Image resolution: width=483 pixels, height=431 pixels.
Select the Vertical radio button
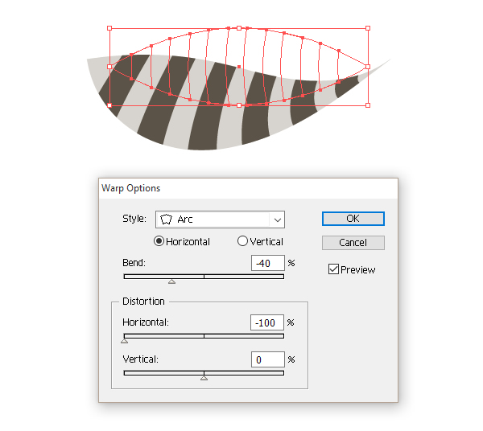(x=242, y=241)
